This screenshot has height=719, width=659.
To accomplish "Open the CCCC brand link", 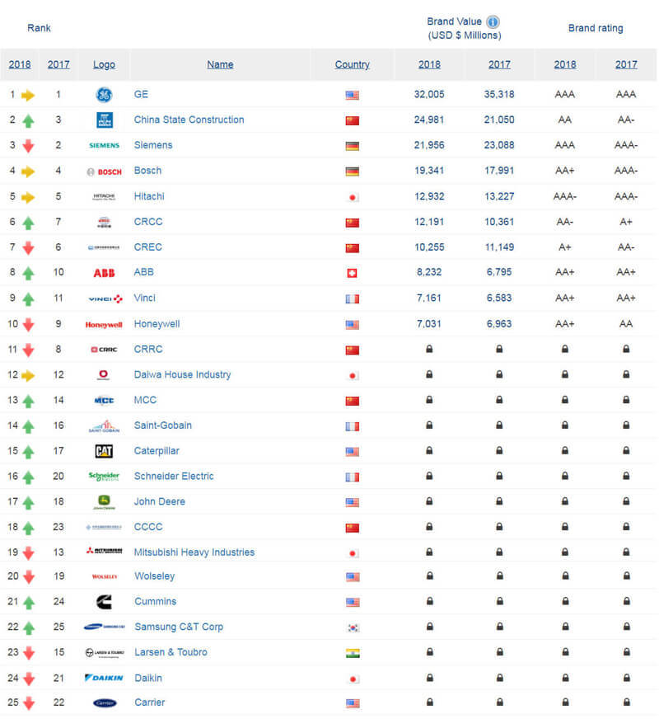I will (x=148, y=527).
